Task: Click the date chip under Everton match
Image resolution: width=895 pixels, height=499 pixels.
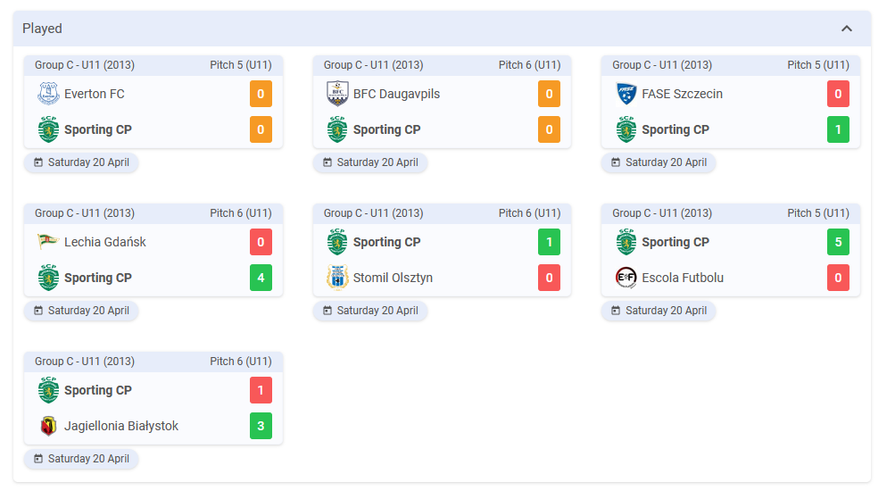Action: click(x=81, y=162)
